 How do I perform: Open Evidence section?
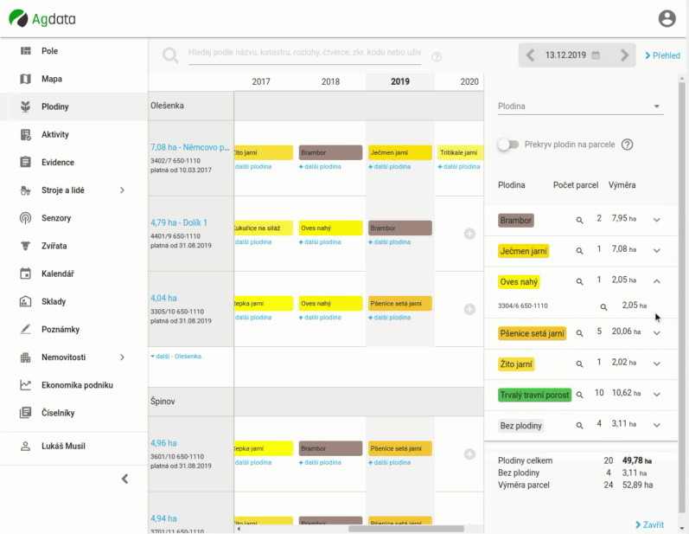tap(73, 163)
